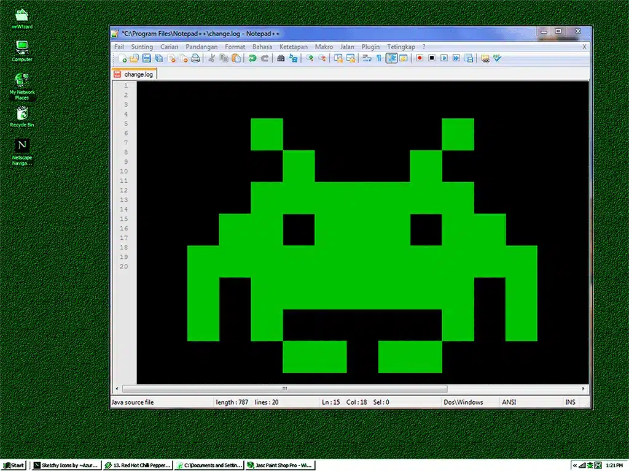Click the horizontal scrollbar thumb

coord(285,388)
